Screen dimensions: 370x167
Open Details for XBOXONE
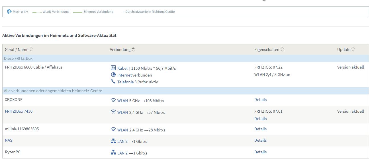pos(260,100)
